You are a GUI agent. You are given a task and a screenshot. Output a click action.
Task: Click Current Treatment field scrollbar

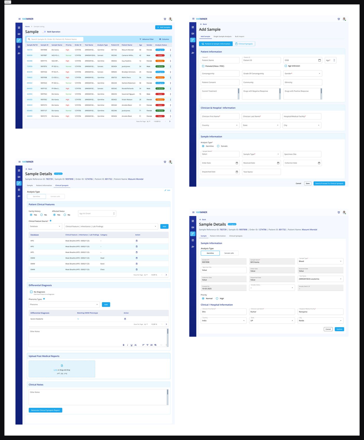[x=238, y=94]
